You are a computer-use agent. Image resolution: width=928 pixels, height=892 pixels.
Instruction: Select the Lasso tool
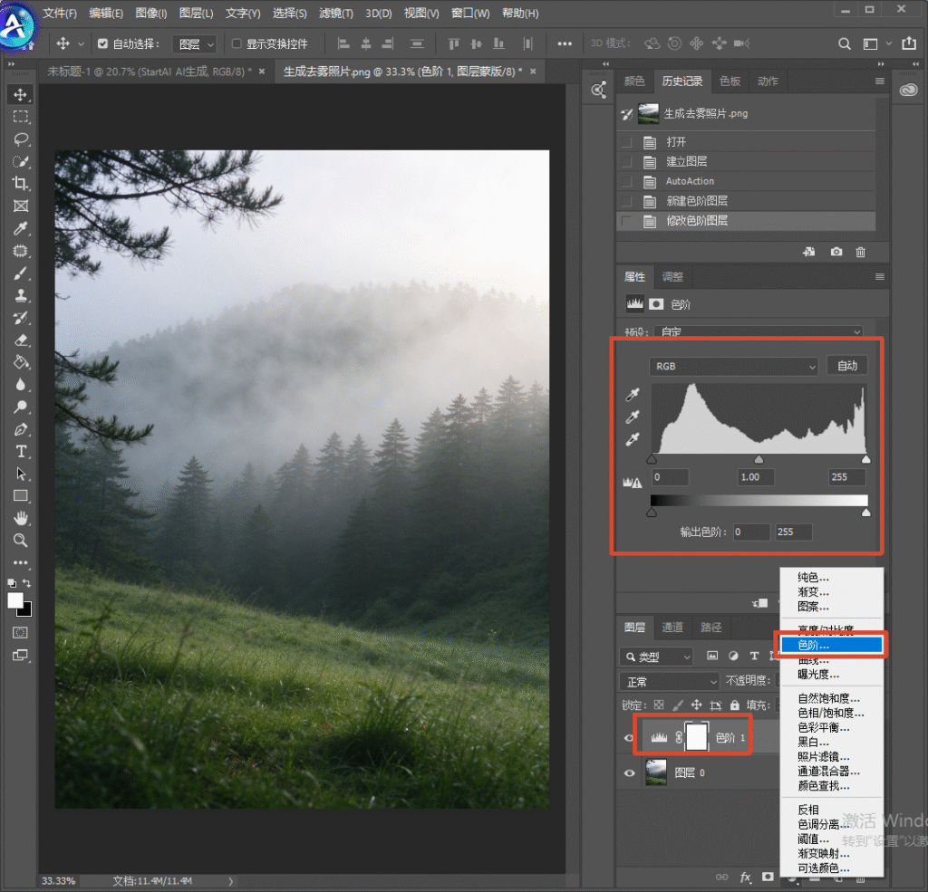coord(21,139)
